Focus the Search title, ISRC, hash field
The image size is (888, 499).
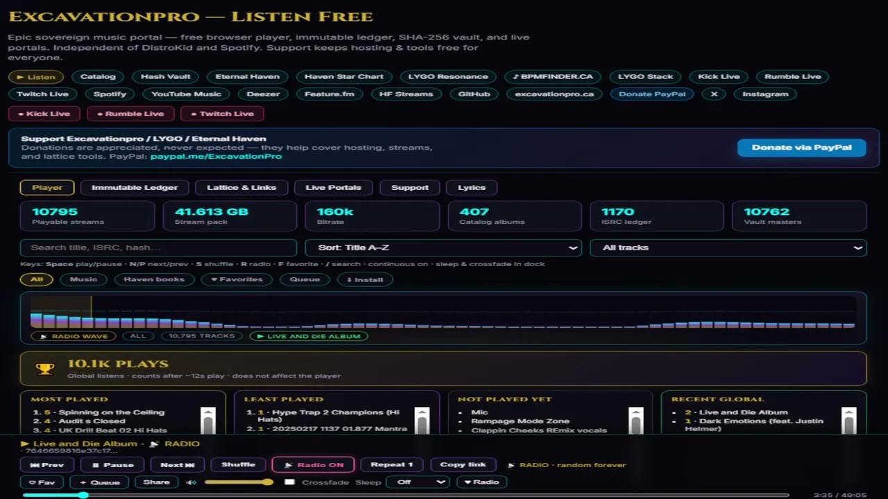pyautogui.click(x=159, y=247)
